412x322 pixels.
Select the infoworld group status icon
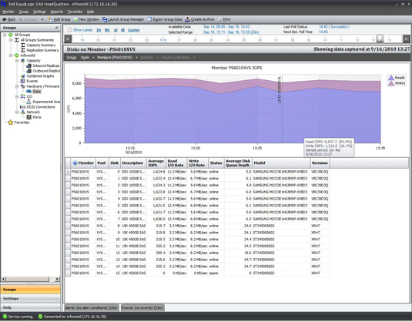16,55
